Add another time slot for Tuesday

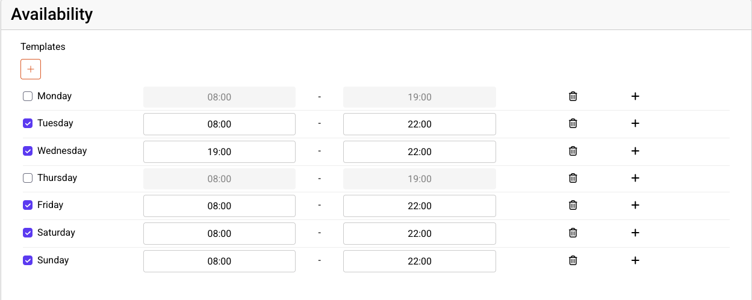(x=635, y=123)
